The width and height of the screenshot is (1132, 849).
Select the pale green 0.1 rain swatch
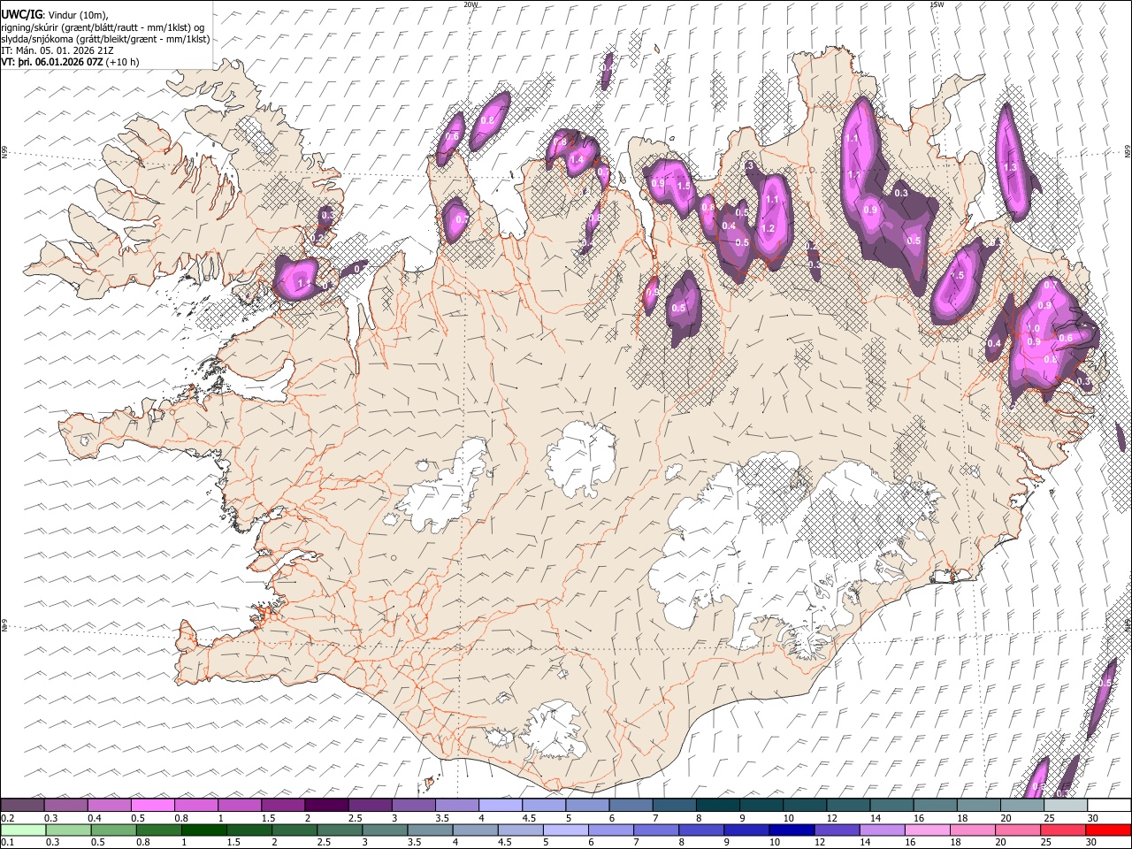[x=22, y=830]
